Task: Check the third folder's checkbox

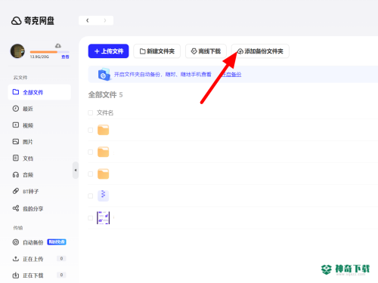Action: coord(90,174)
